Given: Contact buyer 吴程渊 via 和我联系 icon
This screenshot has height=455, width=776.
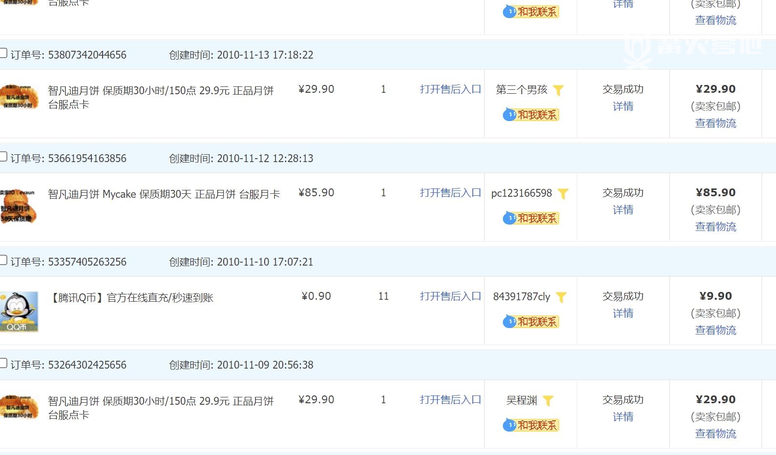Looking at the screenshot, I should (531, 425).
